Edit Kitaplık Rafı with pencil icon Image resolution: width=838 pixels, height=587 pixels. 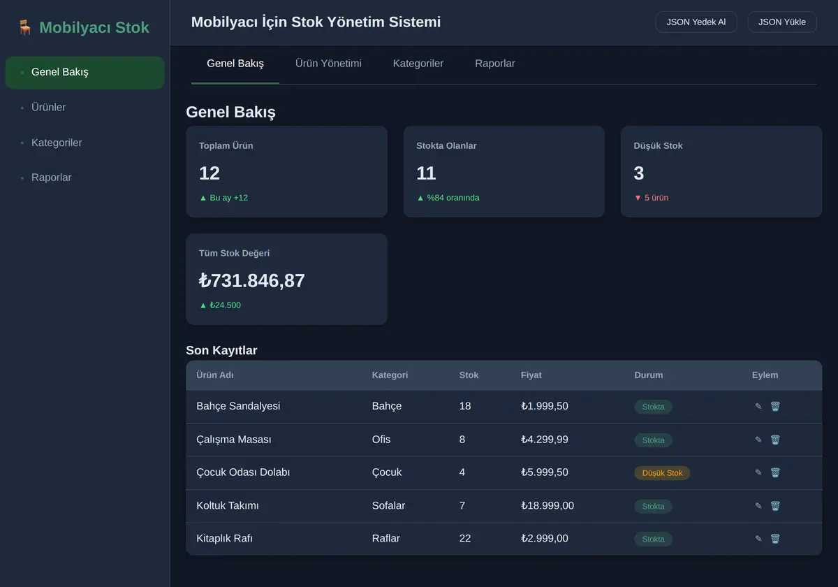[758, 539]
